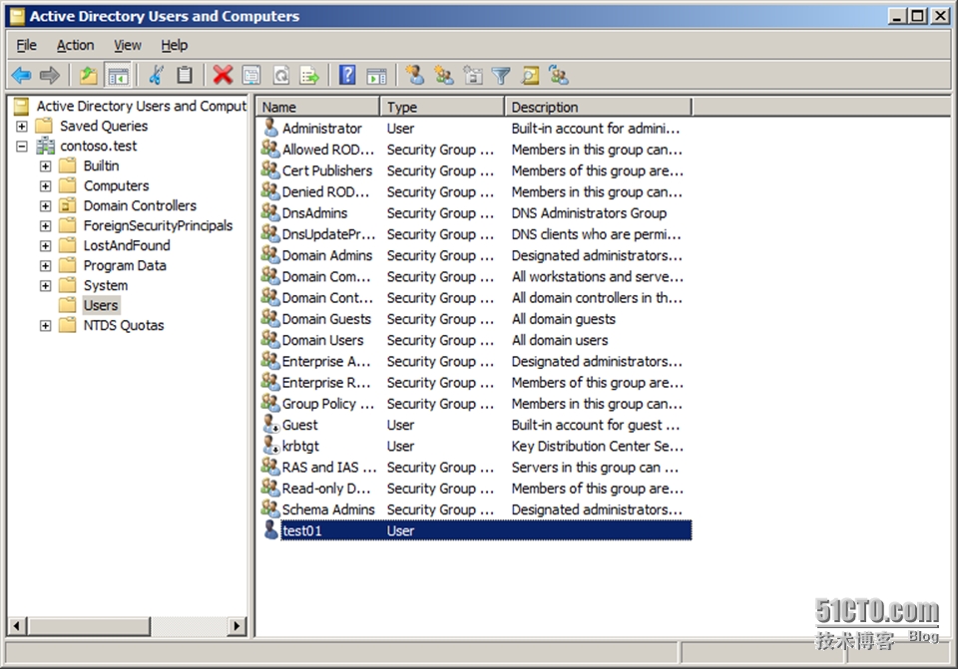958x669 pixels.
Task: Select the Users container in tree
Action: pos(101,305)
